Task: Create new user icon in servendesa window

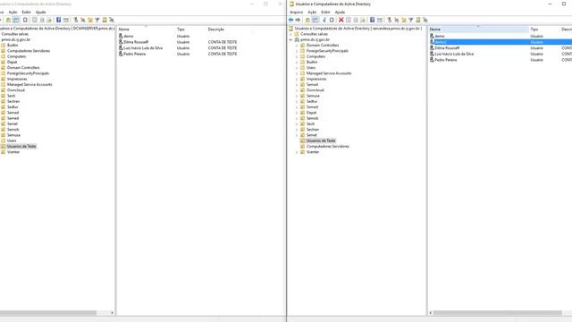Action: pos(390,20)
